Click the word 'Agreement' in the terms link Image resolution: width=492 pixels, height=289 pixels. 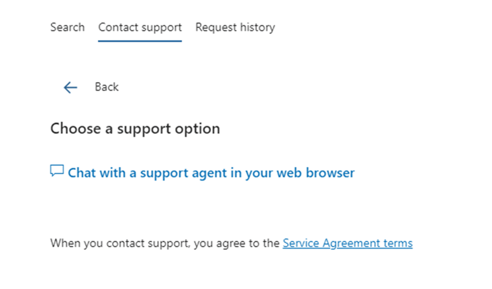coord(349,243)
